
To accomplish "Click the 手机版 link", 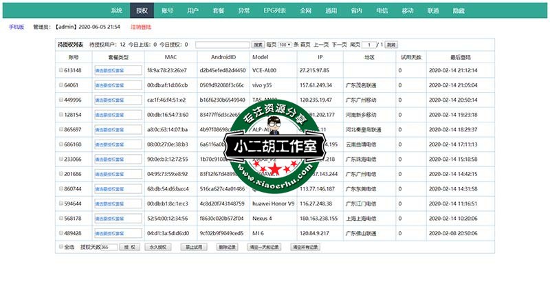I will (x=16, y=27).
